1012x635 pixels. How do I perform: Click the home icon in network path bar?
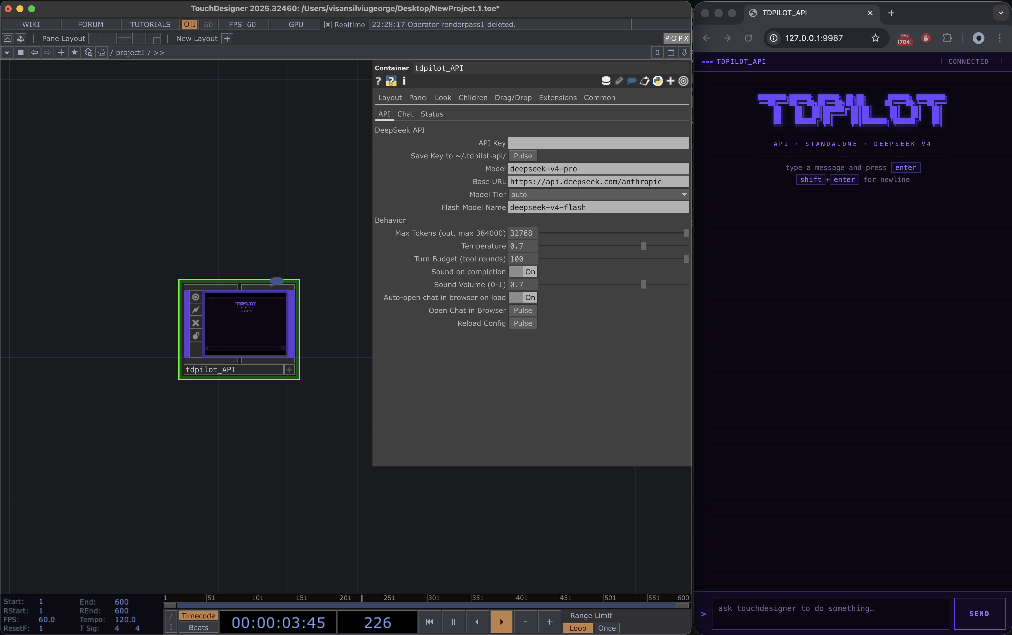102,52
